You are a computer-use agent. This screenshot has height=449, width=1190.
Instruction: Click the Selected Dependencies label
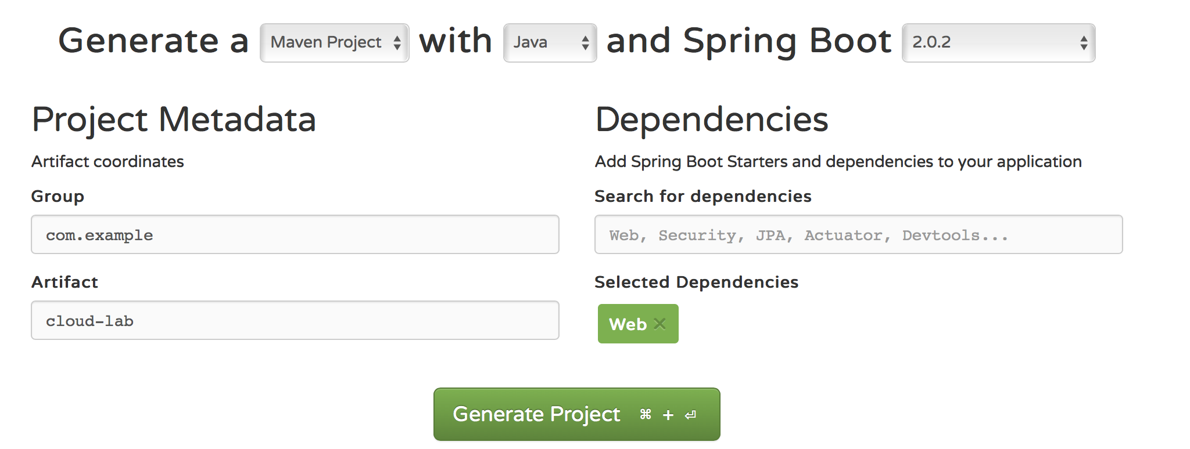pos(697,282)
